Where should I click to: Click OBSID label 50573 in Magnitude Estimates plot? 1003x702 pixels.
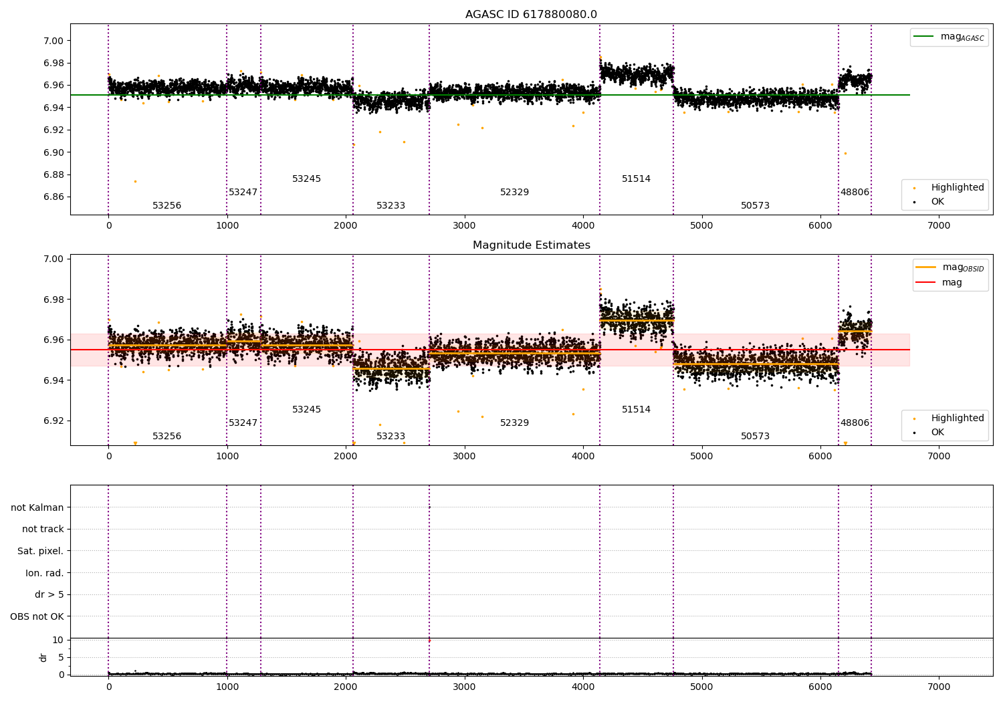pos(755,437)
